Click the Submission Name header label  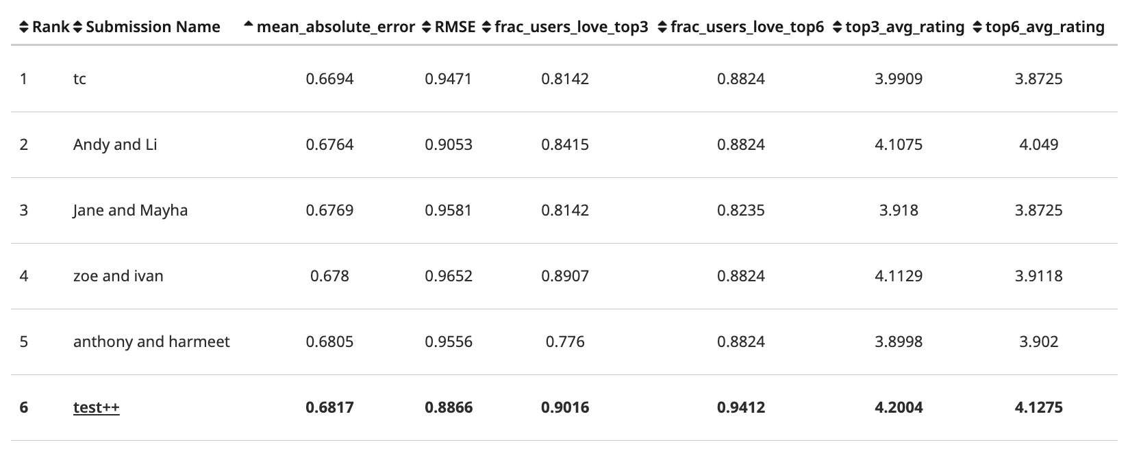click(x=153, y=27)
